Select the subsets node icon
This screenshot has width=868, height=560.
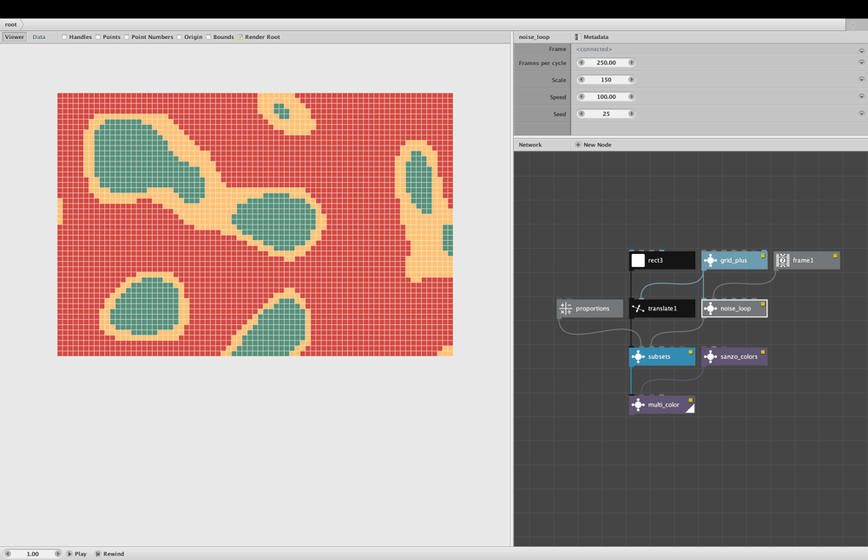[x=638, y=356]
